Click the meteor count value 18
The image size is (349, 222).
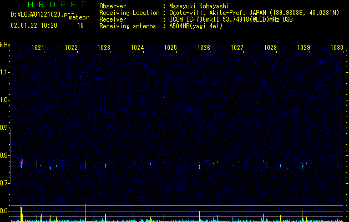coord(80,26)
